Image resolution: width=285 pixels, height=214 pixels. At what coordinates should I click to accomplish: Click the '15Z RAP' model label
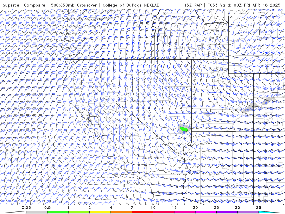pos(193,5)
